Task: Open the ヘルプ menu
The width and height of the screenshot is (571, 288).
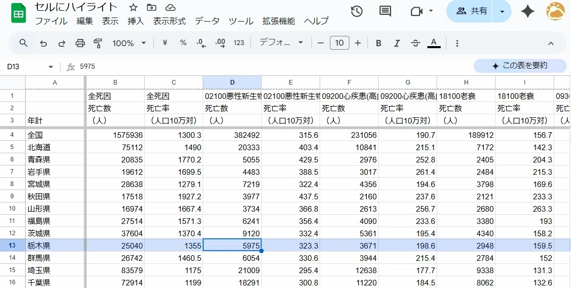Action: pos(316,21)
